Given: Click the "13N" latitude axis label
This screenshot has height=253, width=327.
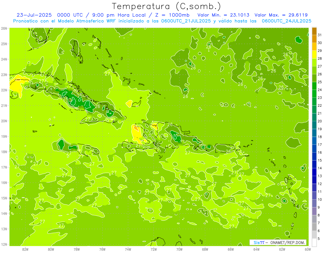Looking at the screenshot, I should [x=4, y=229].
